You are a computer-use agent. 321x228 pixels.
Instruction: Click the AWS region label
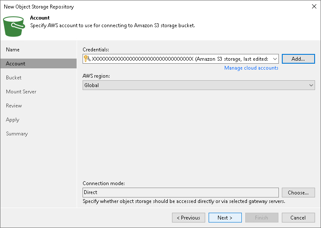click(96, 76)
